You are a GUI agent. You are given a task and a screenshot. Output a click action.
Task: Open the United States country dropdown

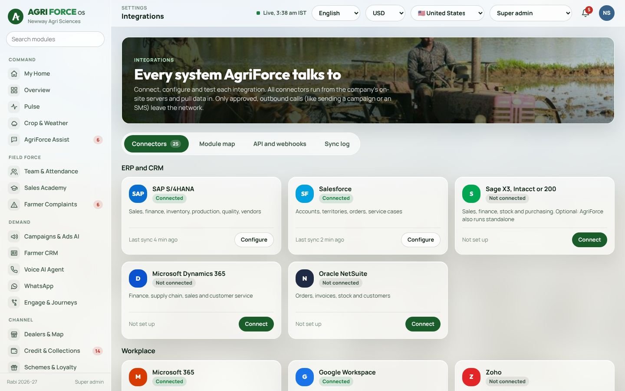coord(447,13)
